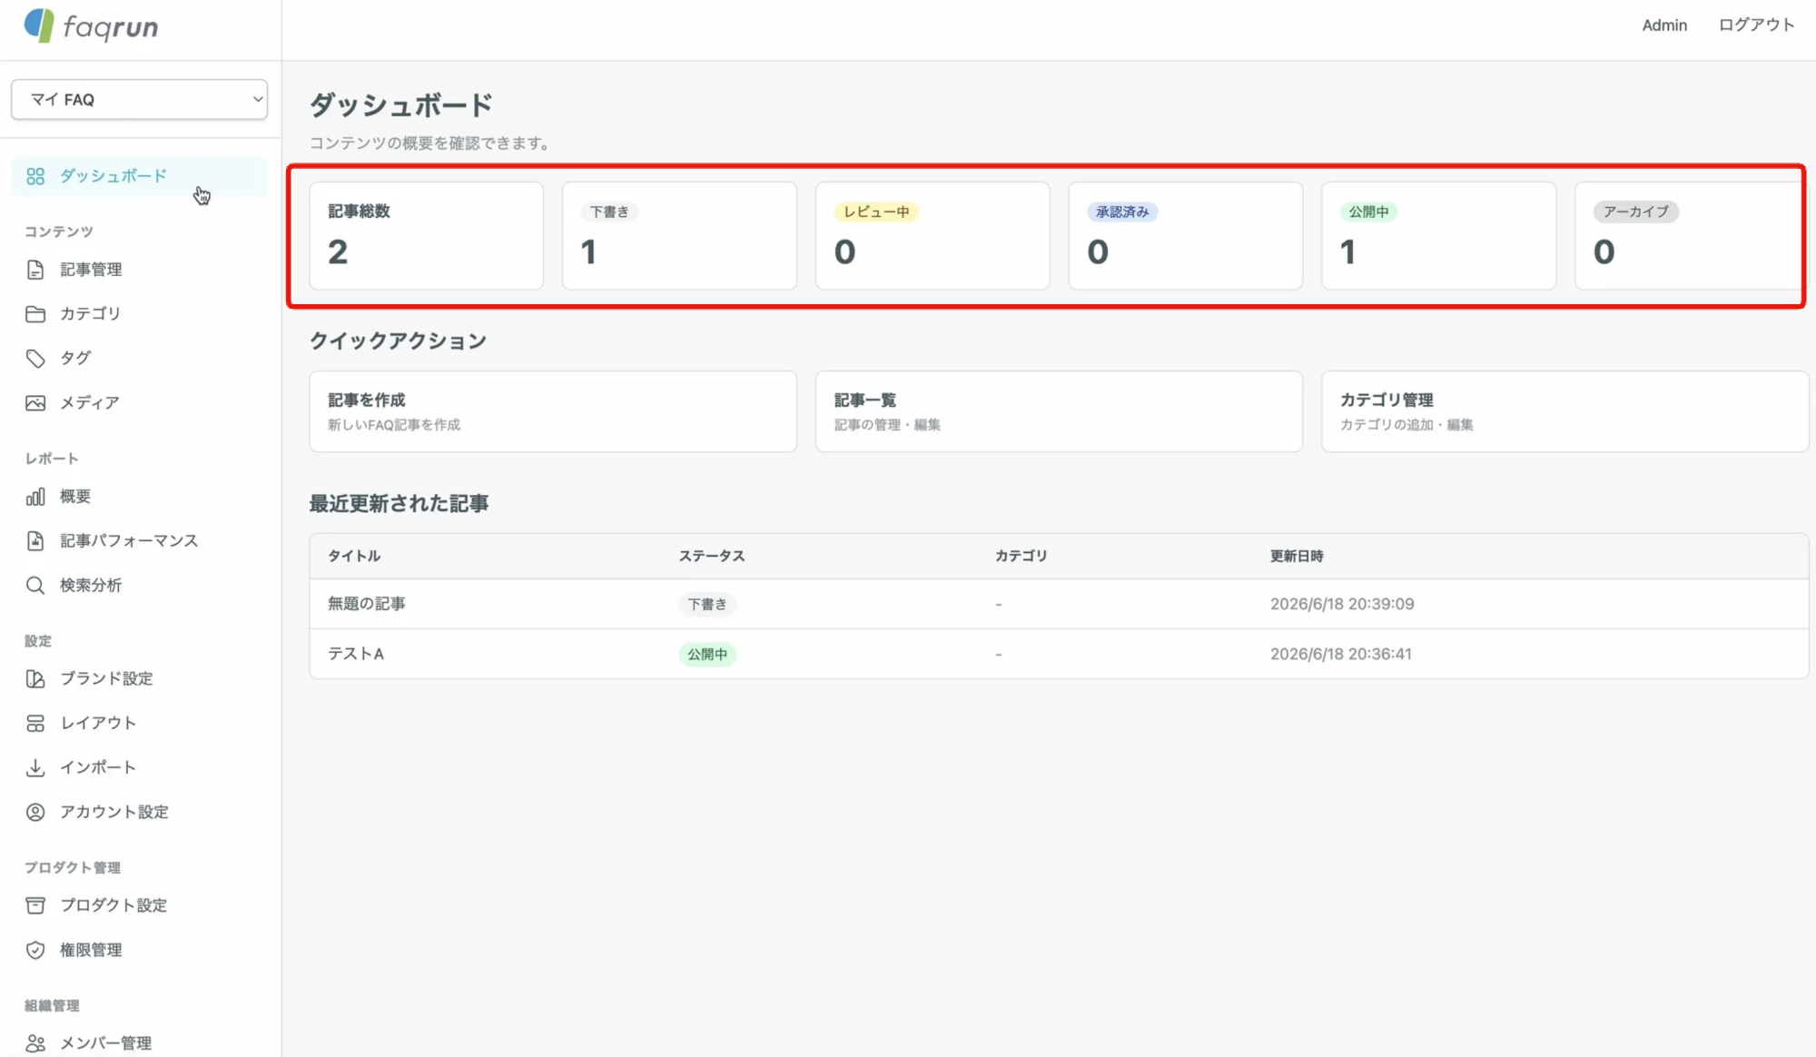Click the 記事パフォーマンス file icon
This screenshot has height=1057, width=1816.
pyautogui.click(x=35, y=541)
